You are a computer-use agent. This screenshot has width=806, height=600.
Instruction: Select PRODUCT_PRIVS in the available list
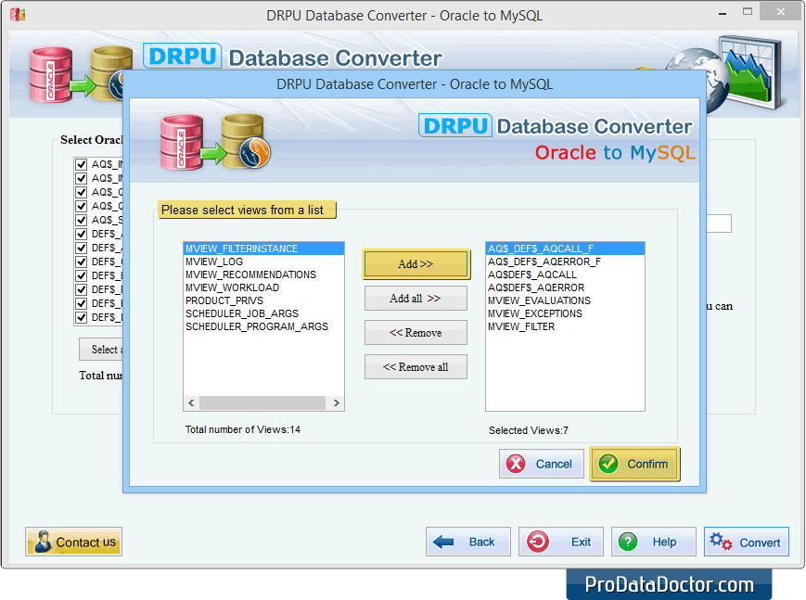coord(263,300)
